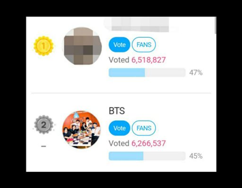242x188 pixels.
Task: Click the 6,266,537 vote count
Action: tap(148, 143)
